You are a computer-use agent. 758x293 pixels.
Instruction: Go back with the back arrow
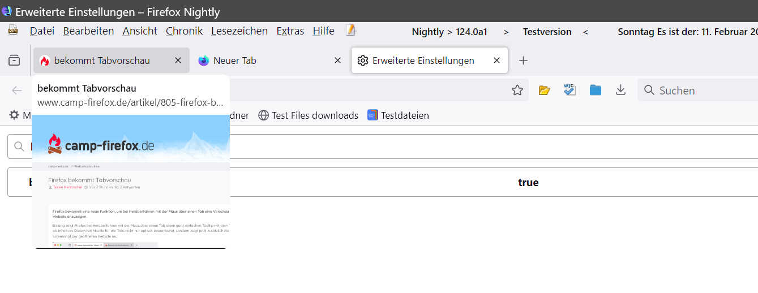click(17, 91)
